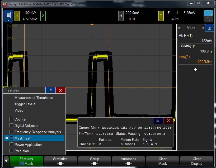Select Measurement Thresholds in Features list
216x168 pixels.
(x=34, y=98)
